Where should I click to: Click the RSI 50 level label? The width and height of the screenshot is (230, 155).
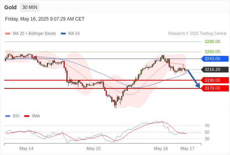coord(207,132)
